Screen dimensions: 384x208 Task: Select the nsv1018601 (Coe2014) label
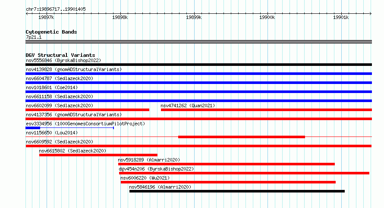click(x=52, y=87)
